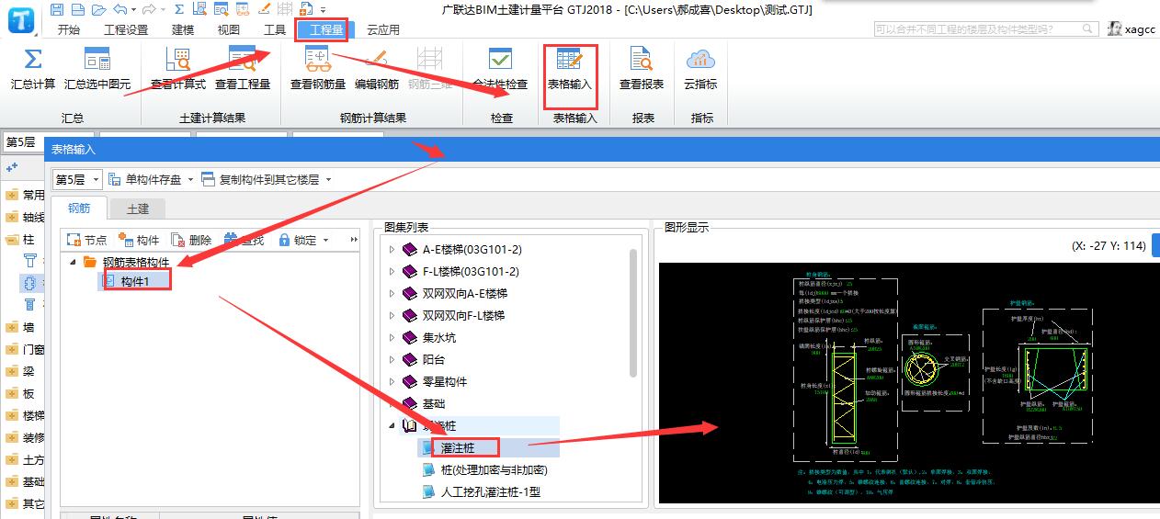Viewport: 1160px width, 519px height.
Task: Open 工具 ribbon tab
Action: [x=275, y=29]
